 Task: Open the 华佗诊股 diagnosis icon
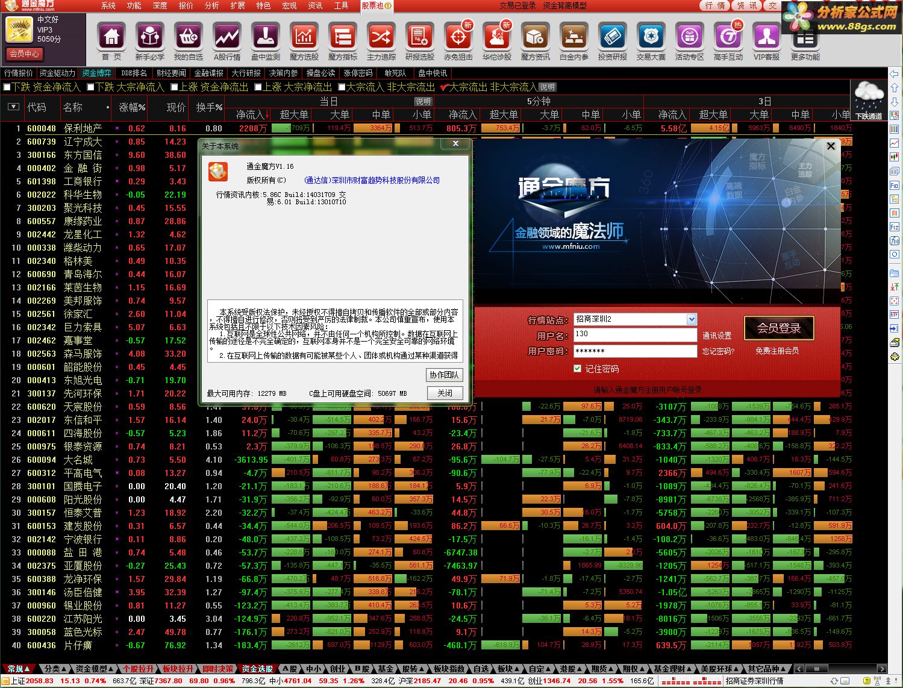(497, 37)
